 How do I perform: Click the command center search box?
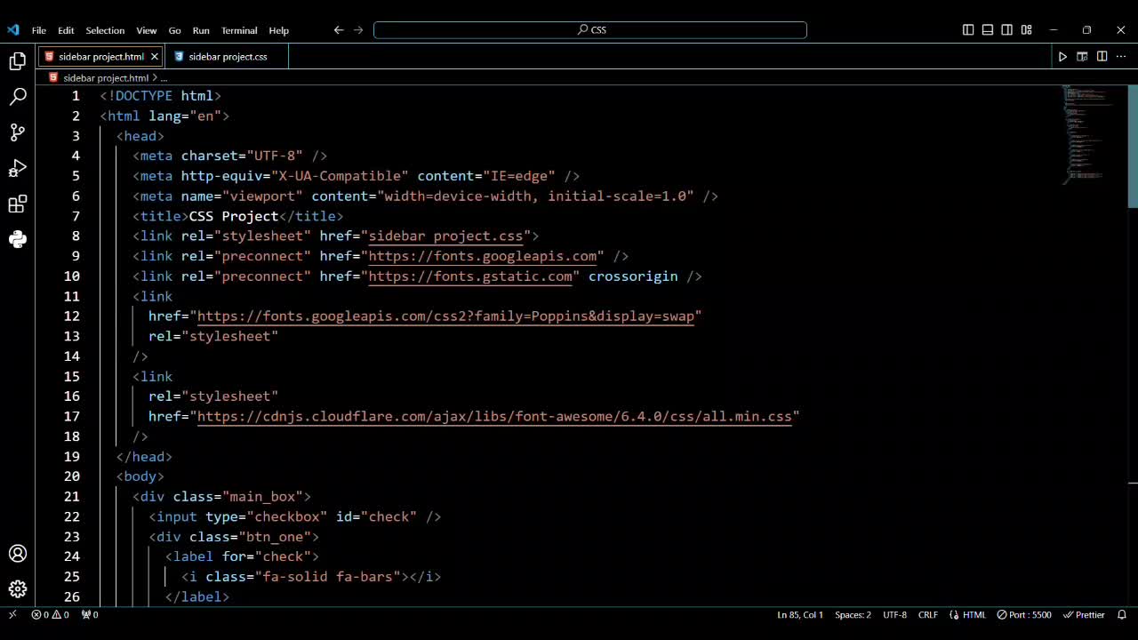[x=590, y=30]
